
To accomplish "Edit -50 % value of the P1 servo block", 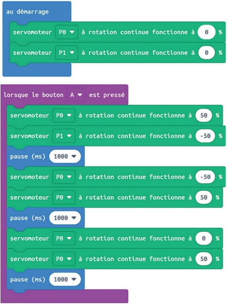I will pyautogui.click(x=205, y=136).
